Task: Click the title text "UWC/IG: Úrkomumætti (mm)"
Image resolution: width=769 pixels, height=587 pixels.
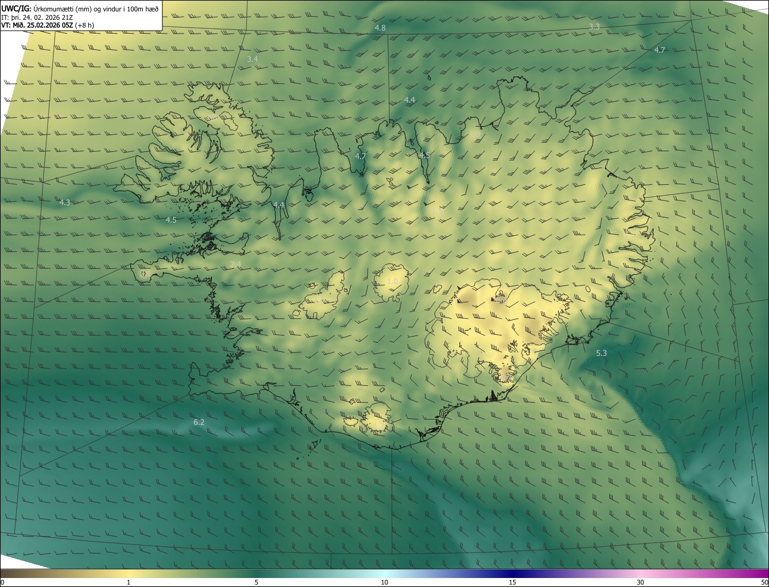Action: [47, 8]
